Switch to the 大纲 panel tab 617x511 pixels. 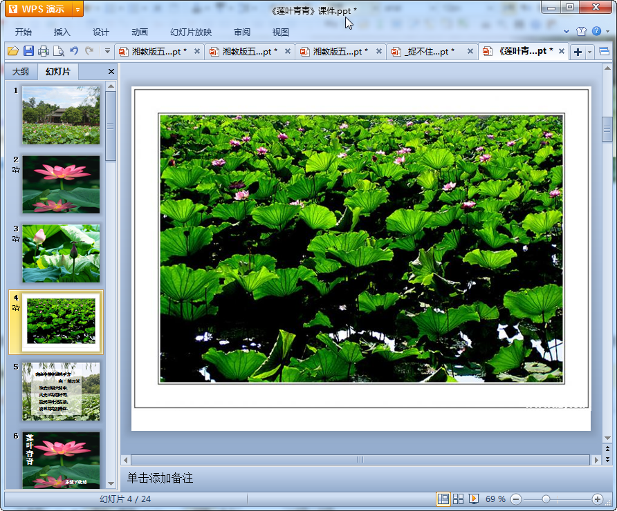tap(21, 72)
